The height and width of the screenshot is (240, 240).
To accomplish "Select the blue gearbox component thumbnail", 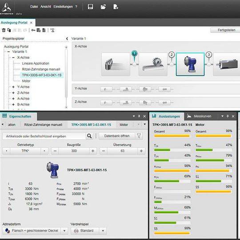I will click(190, 64).
